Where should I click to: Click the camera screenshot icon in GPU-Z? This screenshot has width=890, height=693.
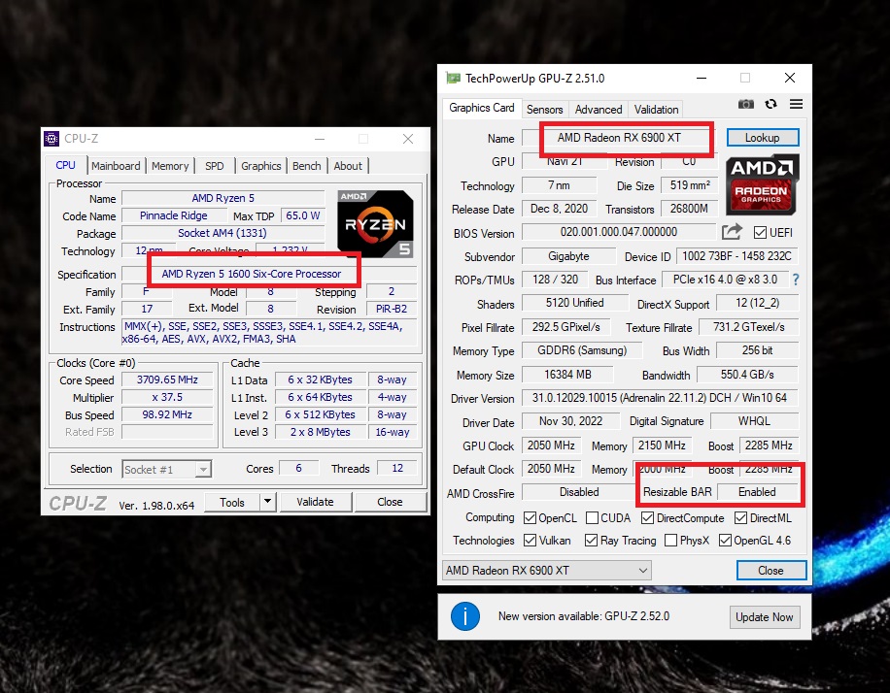[x=745, y=104]
